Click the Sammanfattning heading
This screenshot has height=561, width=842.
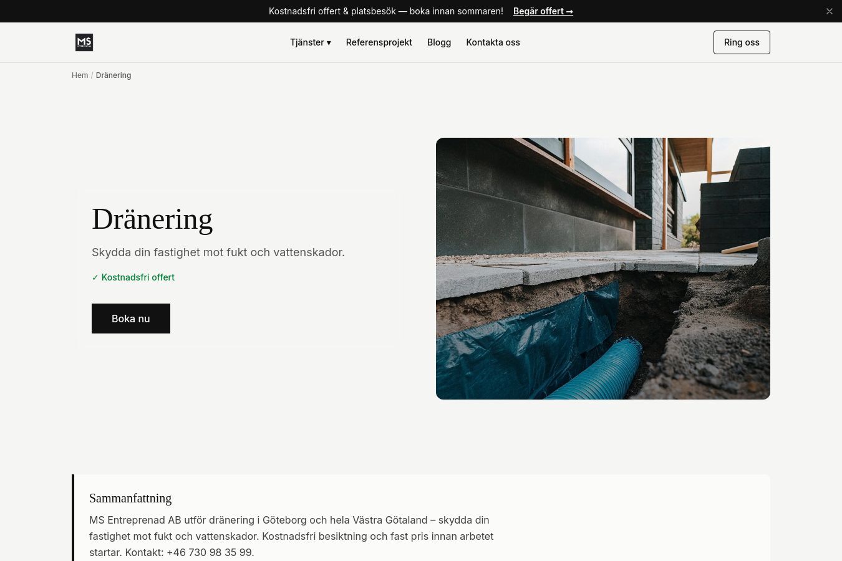(130, 498)
